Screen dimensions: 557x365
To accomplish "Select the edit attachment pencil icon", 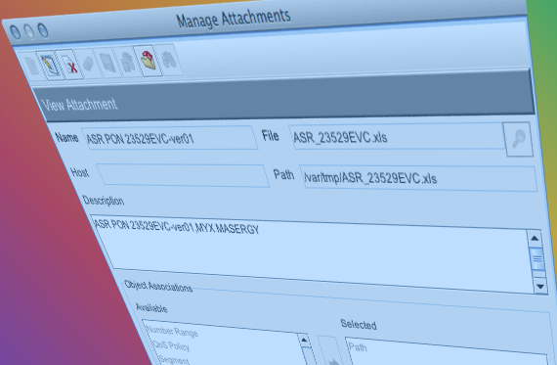I will (x=50, y=66).
